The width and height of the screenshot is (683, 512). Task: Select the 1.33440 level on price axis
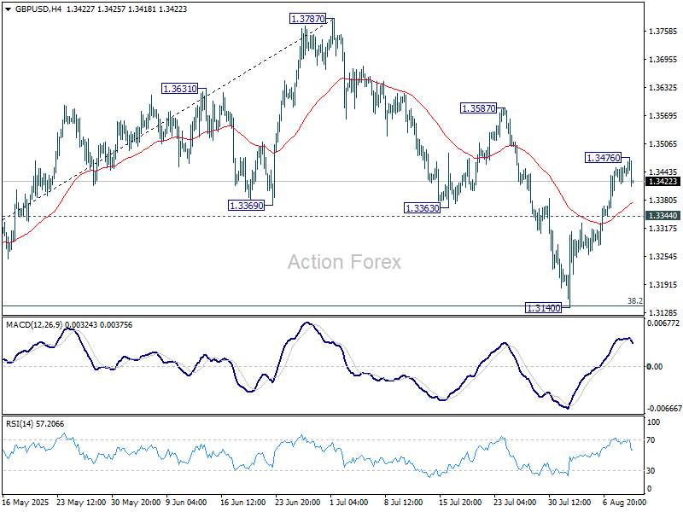coord(663,216)
